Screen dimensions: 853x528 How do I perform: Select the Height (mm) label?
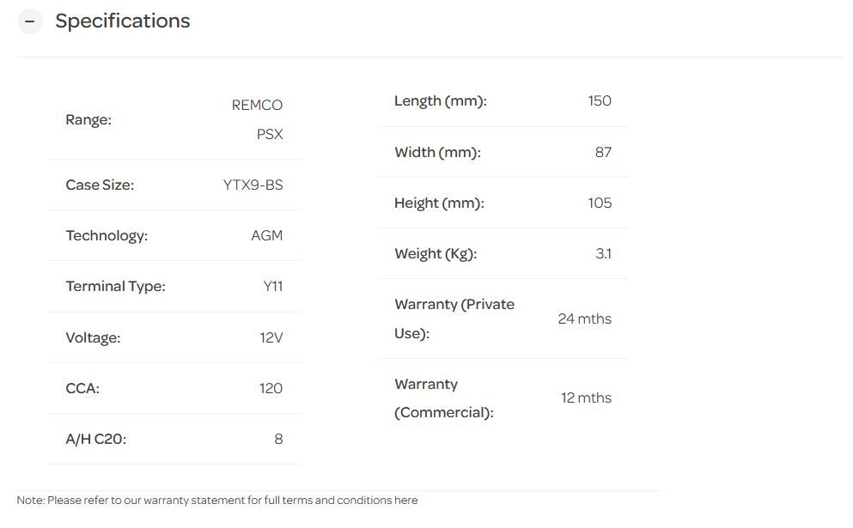coord(439,203)
